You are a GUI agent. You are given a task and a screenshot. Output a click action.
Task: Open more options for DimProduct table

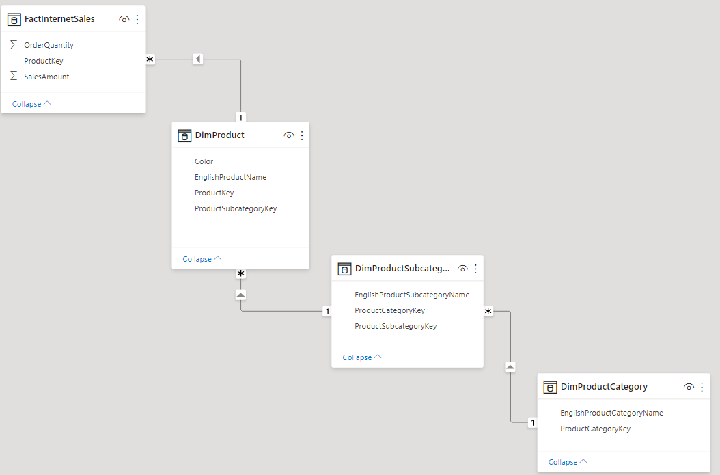click(302, 135)
